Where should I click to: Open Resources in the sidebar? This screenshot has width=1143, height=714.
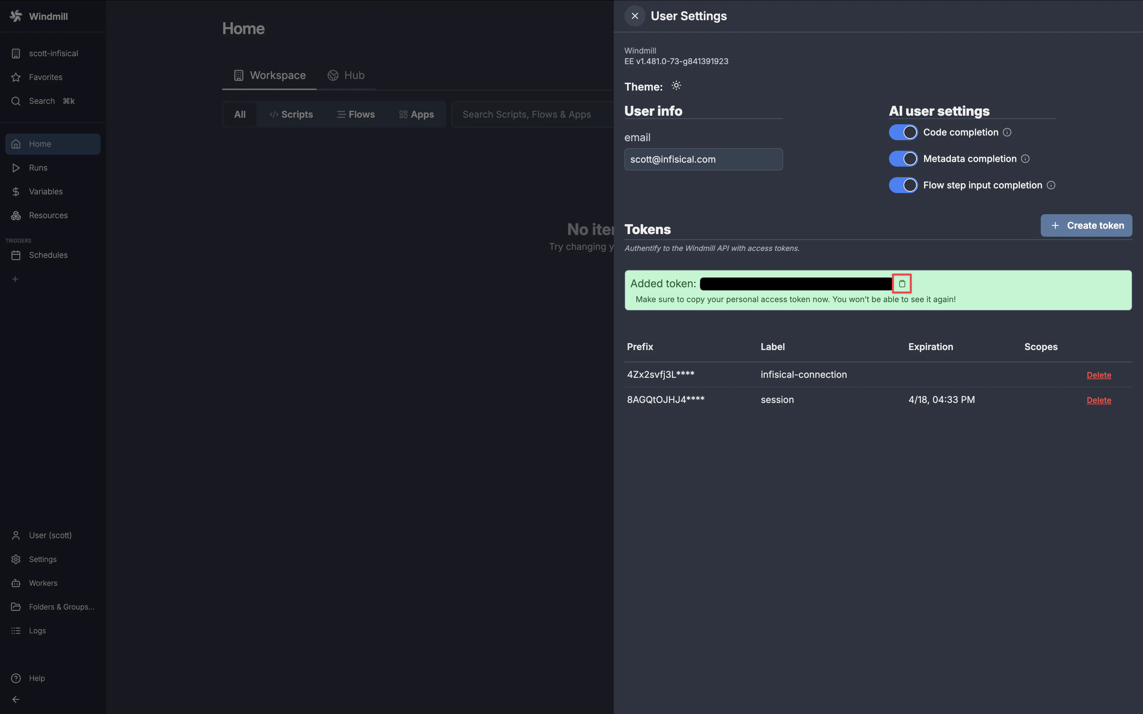point(53,215)
